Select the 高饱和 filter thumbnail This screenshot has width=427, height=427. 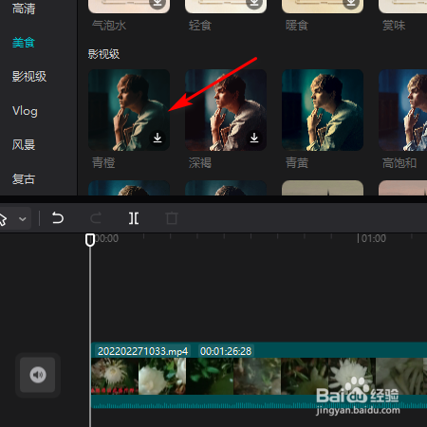coord(403,110)
